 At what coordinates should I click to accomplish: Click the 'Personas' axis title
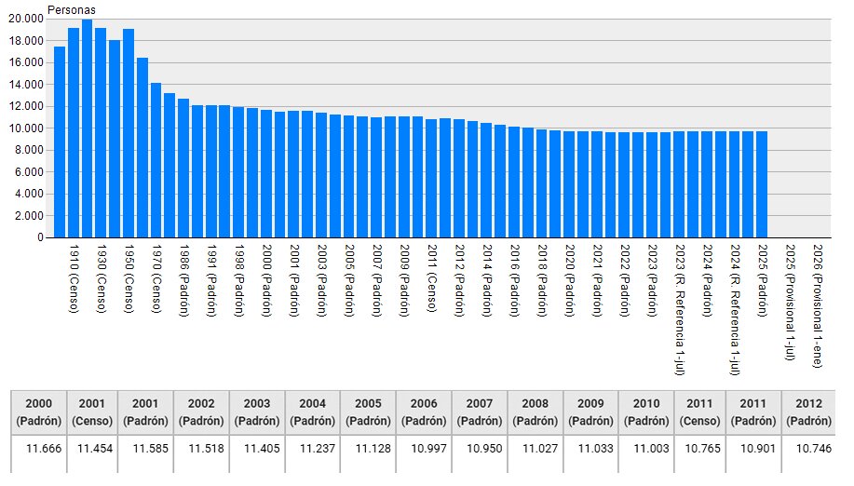click(72, 10)
